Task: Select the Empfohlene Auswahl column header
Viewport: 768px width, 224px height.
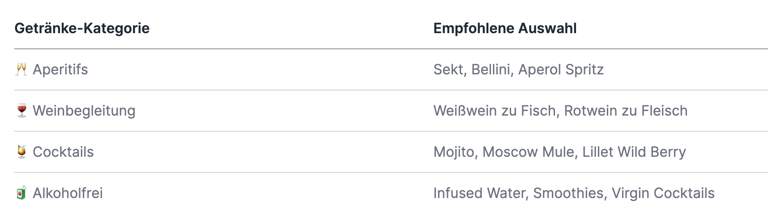Action: click(505, 28)
